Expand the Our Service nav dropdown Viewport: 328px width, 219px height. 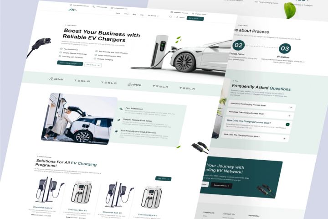point(153,16)
